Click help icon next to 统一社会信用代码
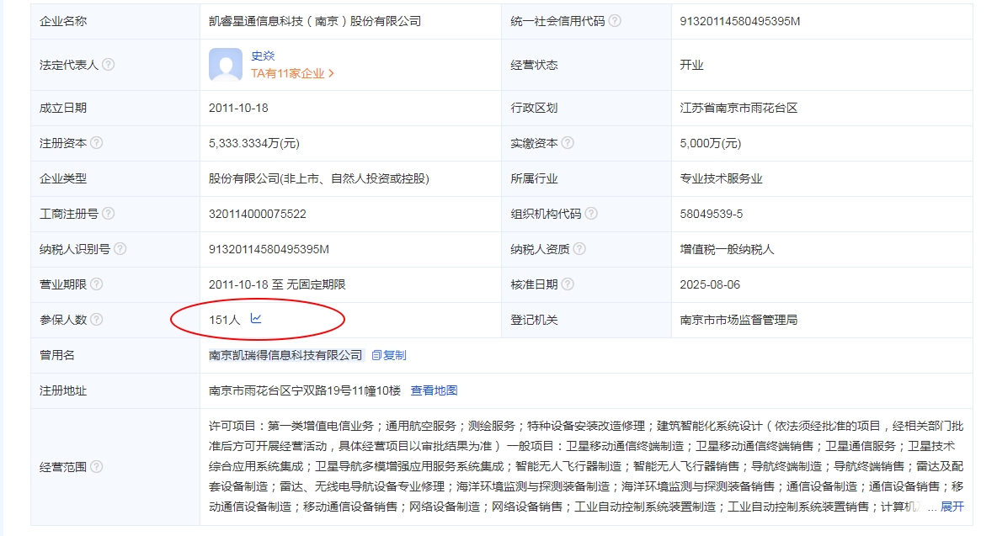The width and height of the screenshot is (997, 536). 614,21
